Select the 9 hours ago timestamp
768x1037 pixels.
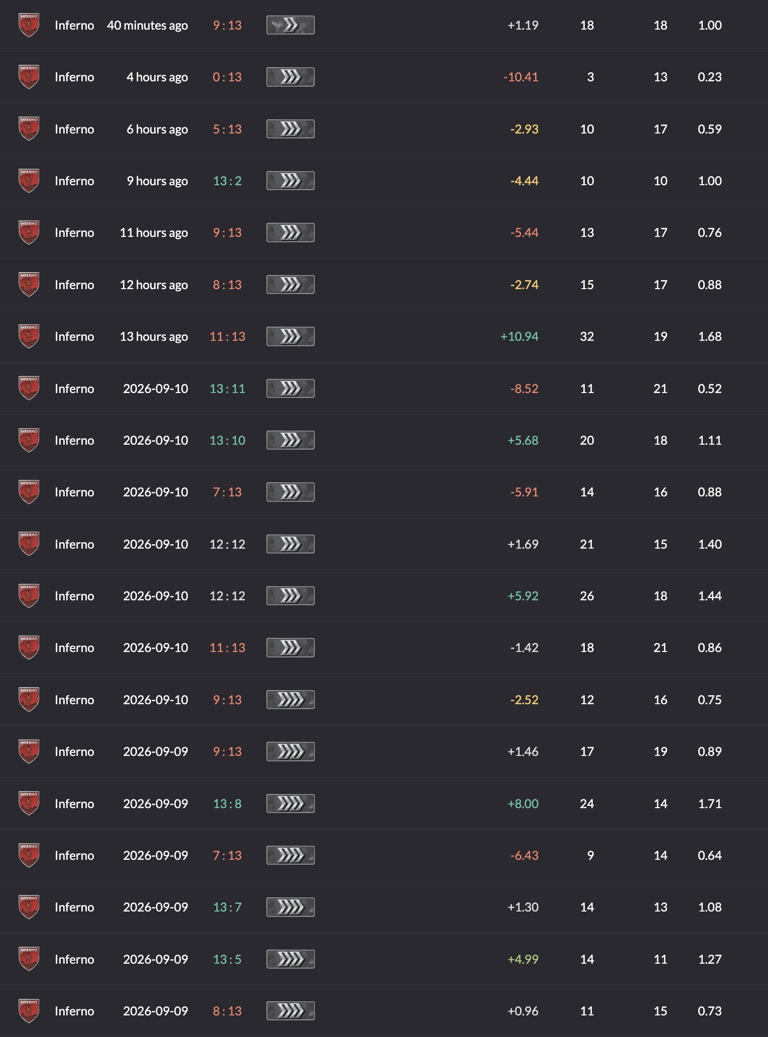pyautogui.click(x=157, y=181)
